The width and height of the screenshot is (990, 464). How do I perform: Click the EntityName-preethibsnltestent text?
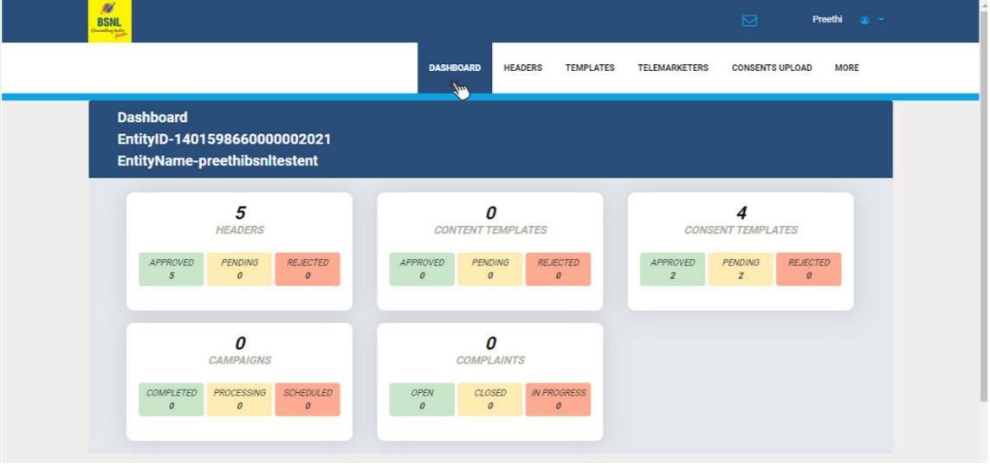pos(217,161)
